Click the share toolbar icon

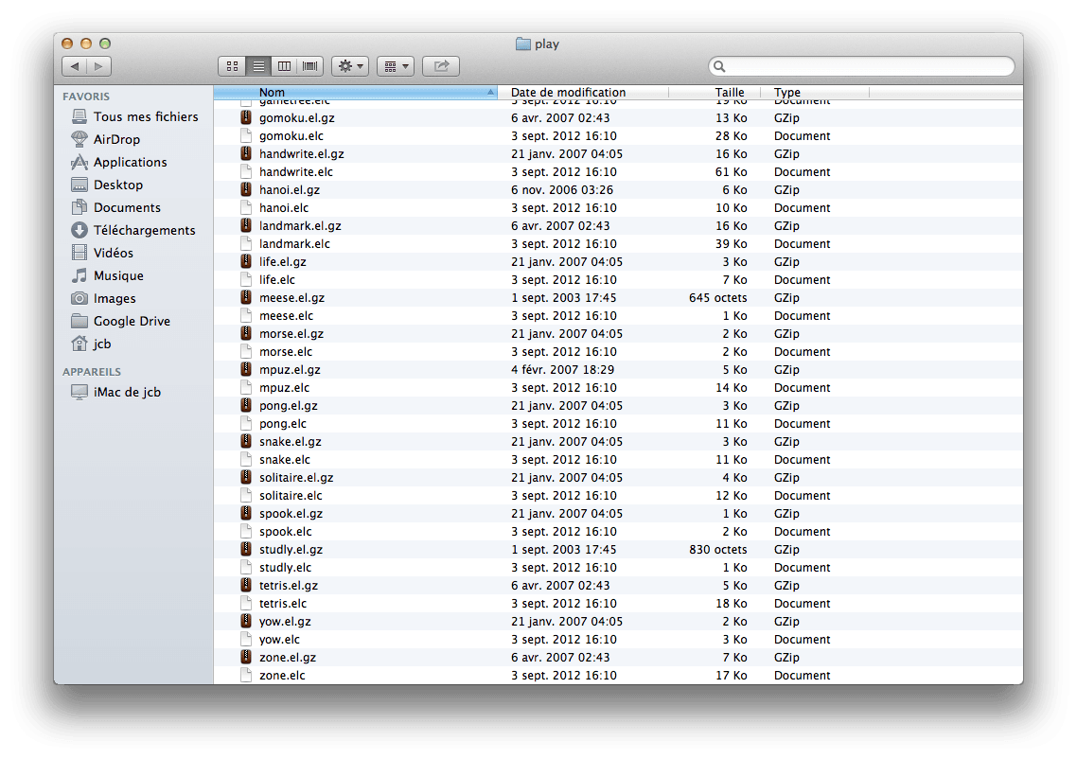click(441, 66)
